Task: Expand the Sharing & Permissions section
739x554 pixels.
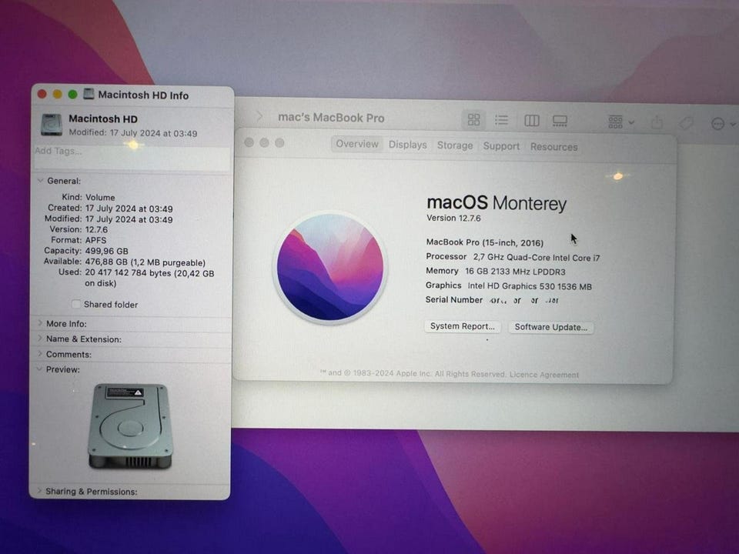Action: click(x=39, y=491)
